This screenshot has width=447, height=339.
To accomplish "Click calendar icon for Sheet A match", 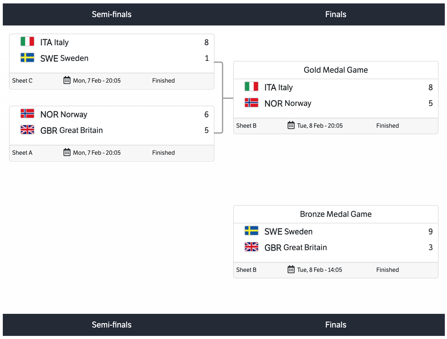I will click(67, 152).
